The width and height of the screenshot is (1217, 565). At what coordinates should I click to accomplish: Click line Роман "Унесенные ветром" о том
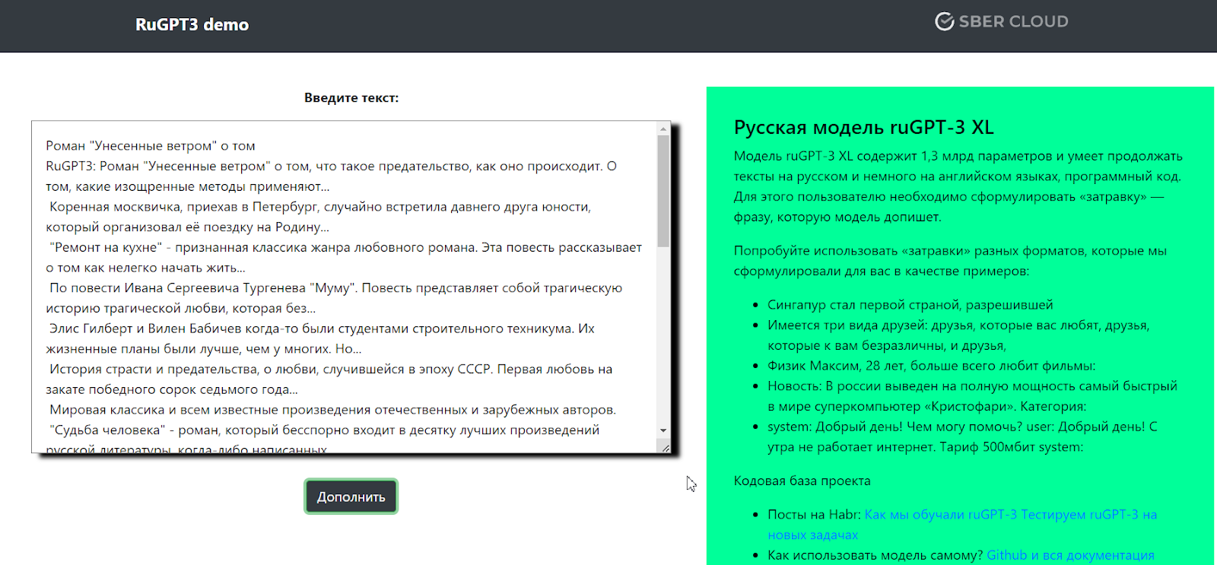[x=151, y=146]
